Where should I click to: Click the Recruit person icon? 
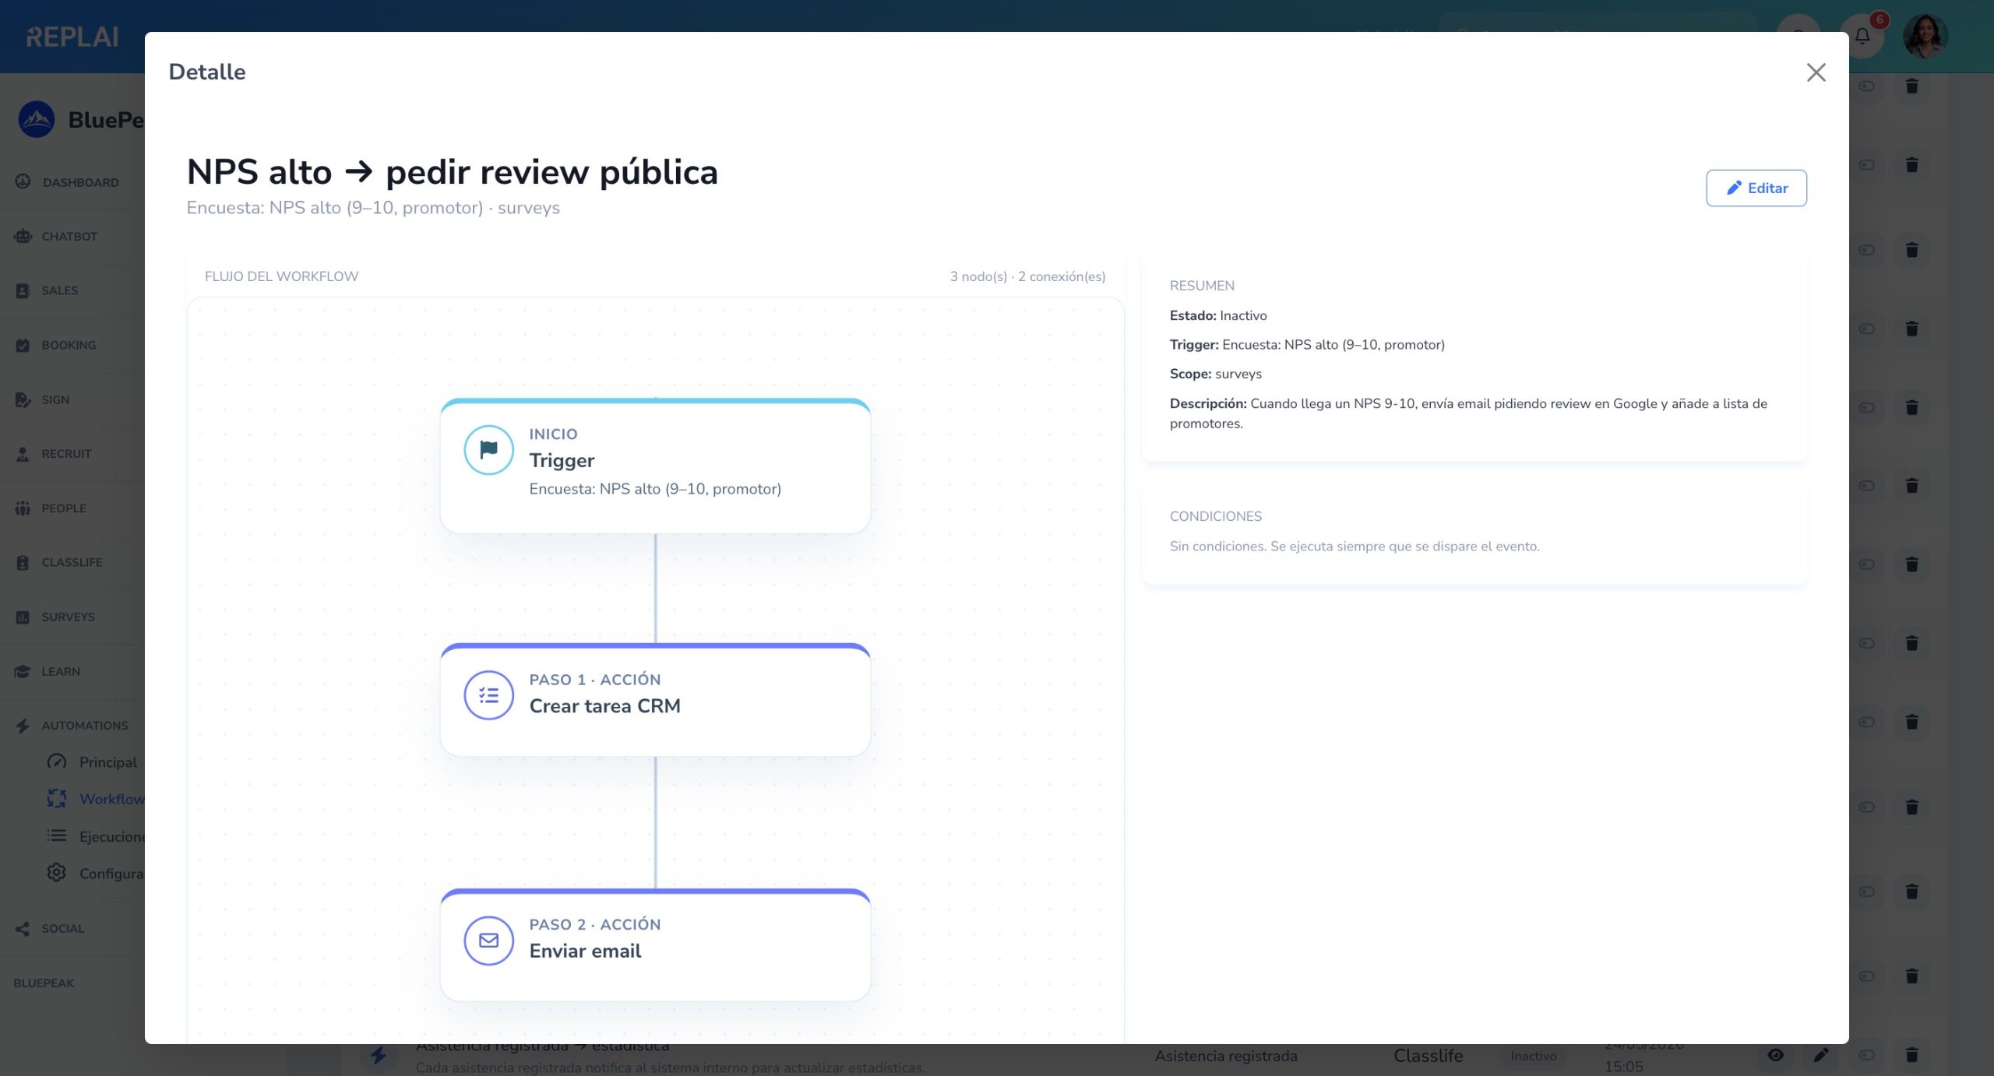tap(23, 454)
